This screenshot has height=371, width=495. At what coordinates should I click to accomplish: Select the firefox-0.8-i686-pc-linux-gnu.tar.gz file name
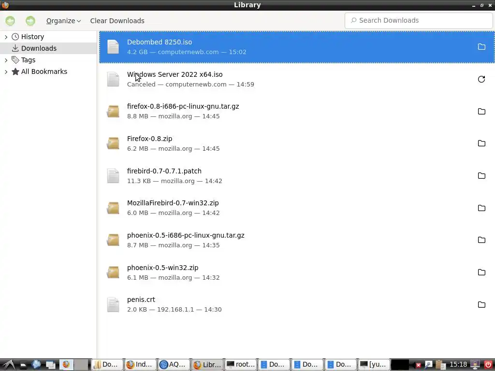[183, 107]
